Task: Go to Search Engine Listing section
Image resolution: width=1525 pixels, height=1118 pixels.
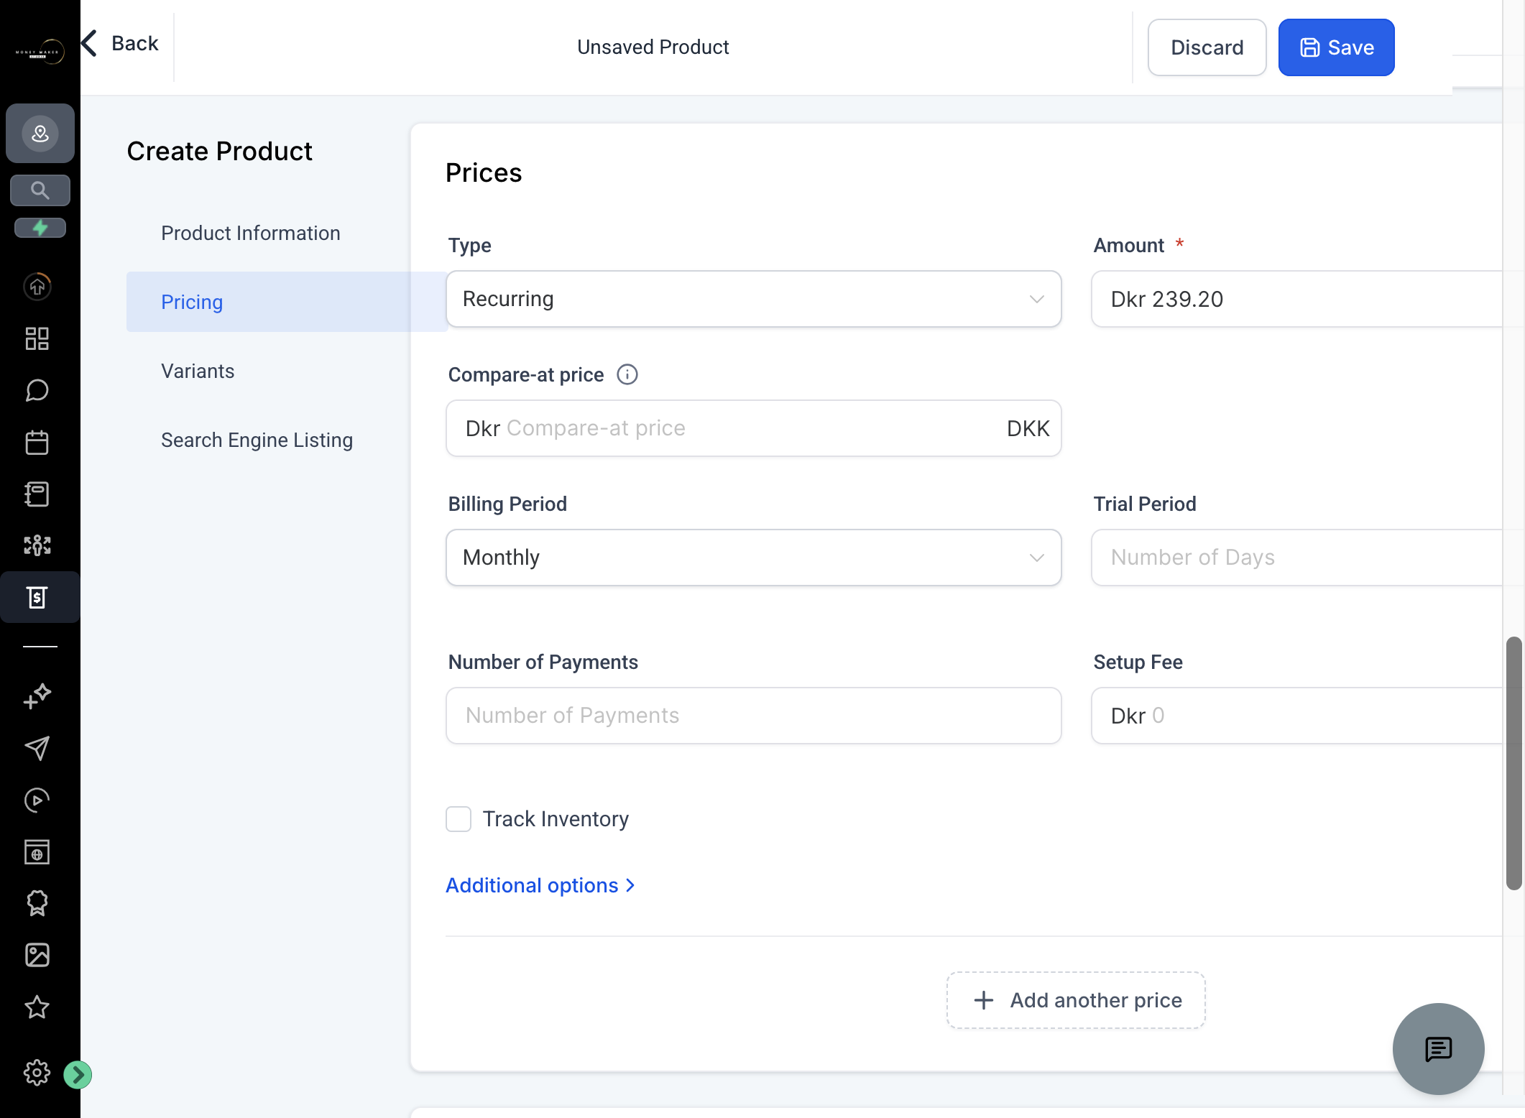Action: pyautogui.click(x=257, y=440)
